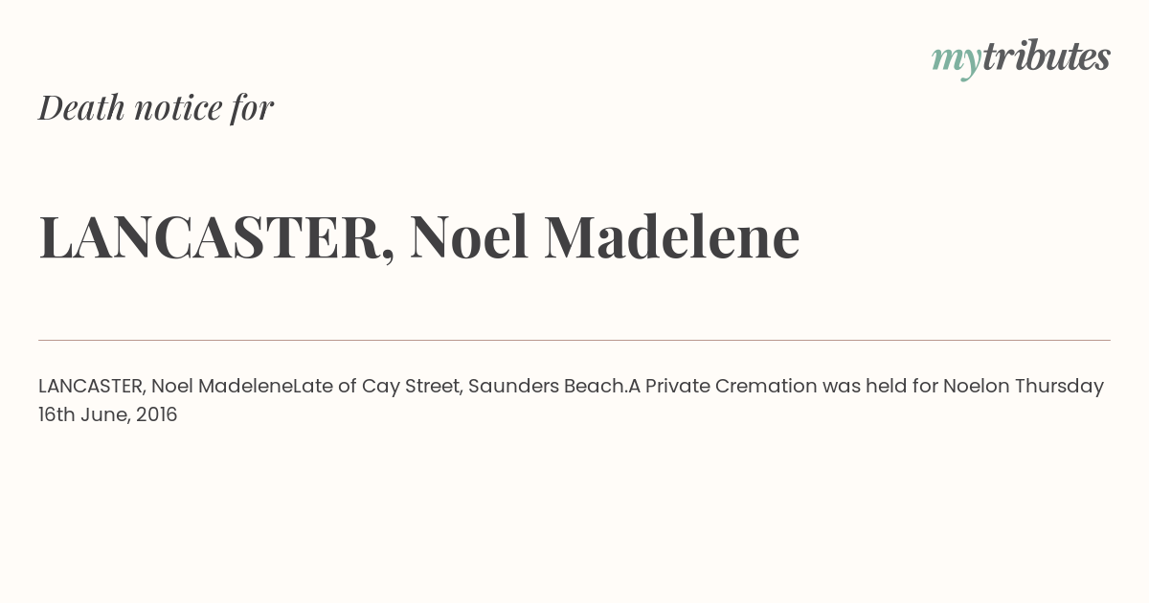This screenshot has height=603, width=1149.
Task: Select the "Death notice for" heading
Action: 156,107
